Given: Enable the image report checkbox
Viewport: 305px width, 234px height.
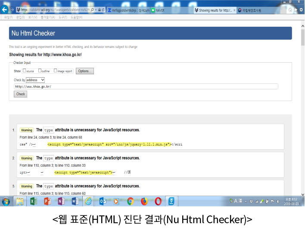Looking at the screenshot, I should coord(55,71).
